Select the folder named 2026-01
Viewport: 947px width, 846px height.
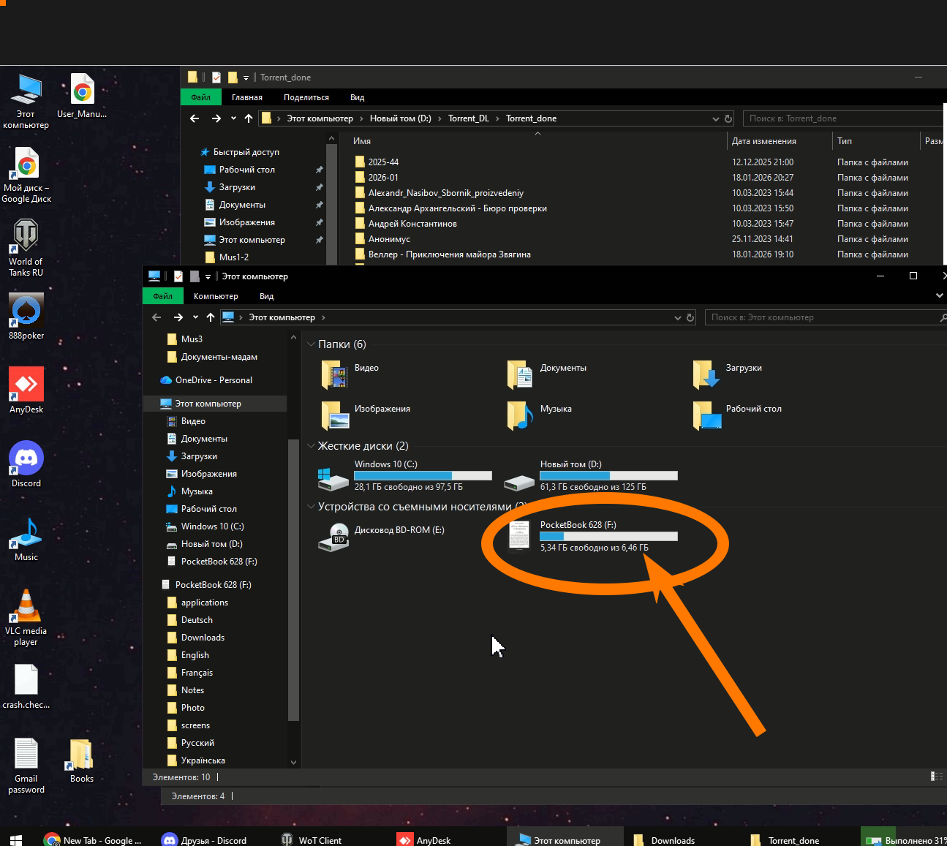[383, 178]
